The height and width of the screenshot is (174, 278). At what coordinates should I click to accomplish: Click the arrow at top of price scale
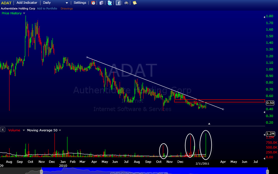click(x=264, y=17)
